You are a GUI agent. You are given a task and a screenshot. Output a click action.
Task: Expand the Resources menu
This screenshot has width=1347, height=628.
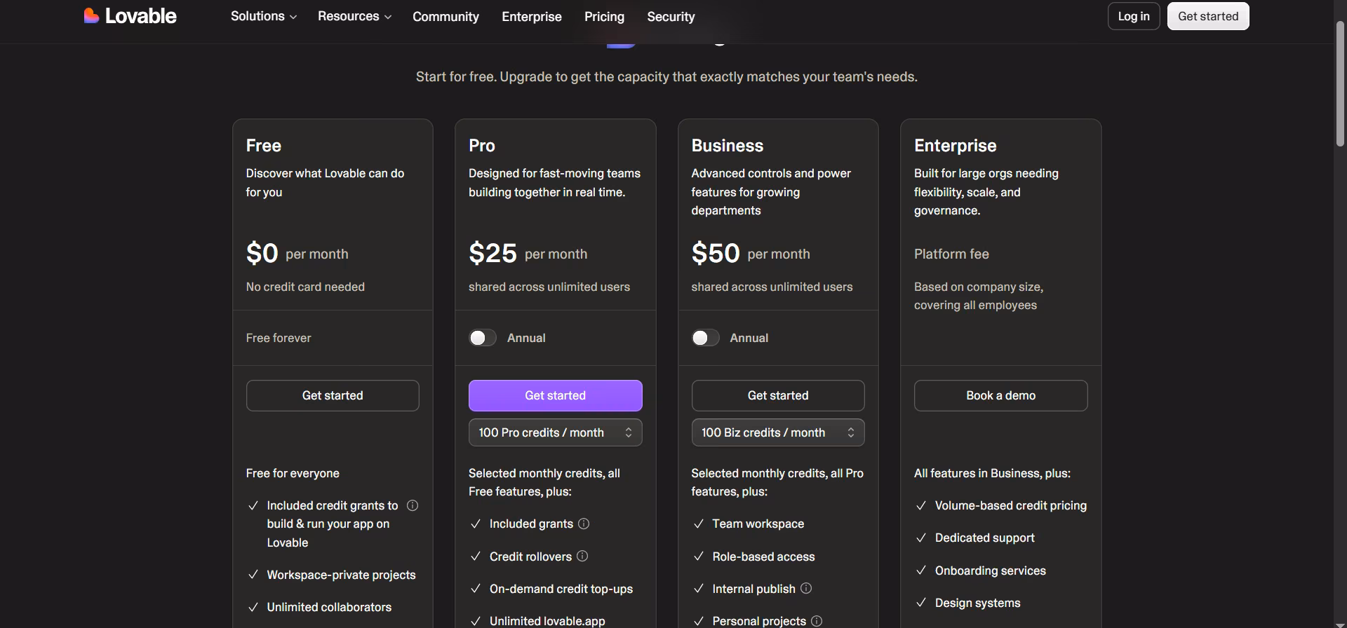(354, 16)
